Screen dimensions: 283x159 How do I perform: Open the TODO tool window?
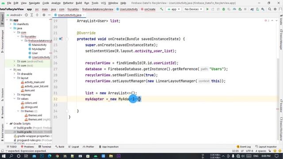pos(11,147)
